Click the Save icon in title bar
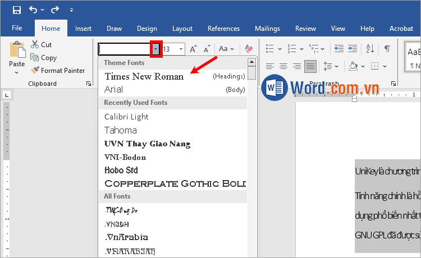The width and height of the screenshot is (421, 258). tap(16, 10)
